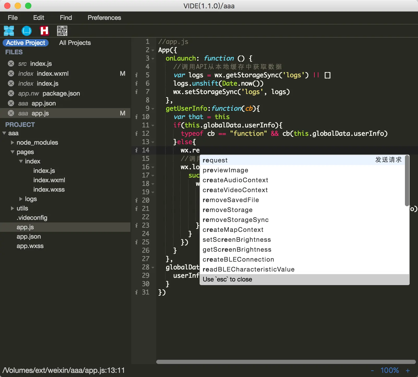418x377 pixels.
Task: Click the blue puzzle-piece toolbar icon
Action: point(9,31)
